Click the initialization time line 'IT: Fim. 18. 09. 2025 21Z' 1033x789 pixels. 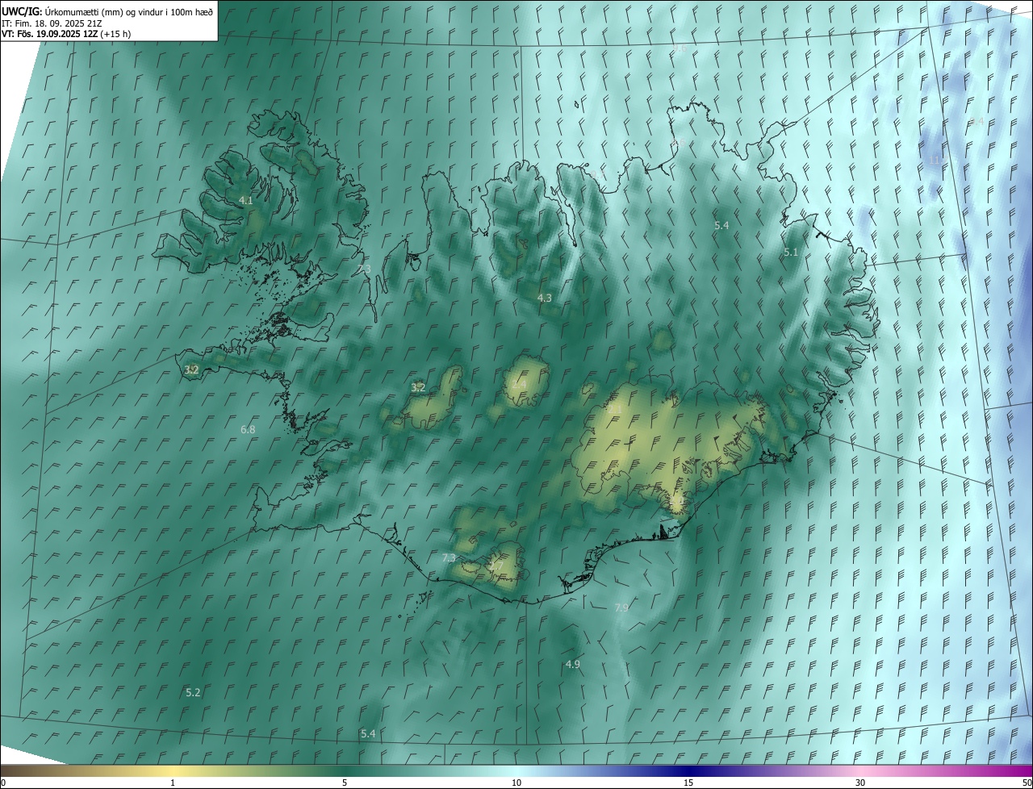coord(53,23)
